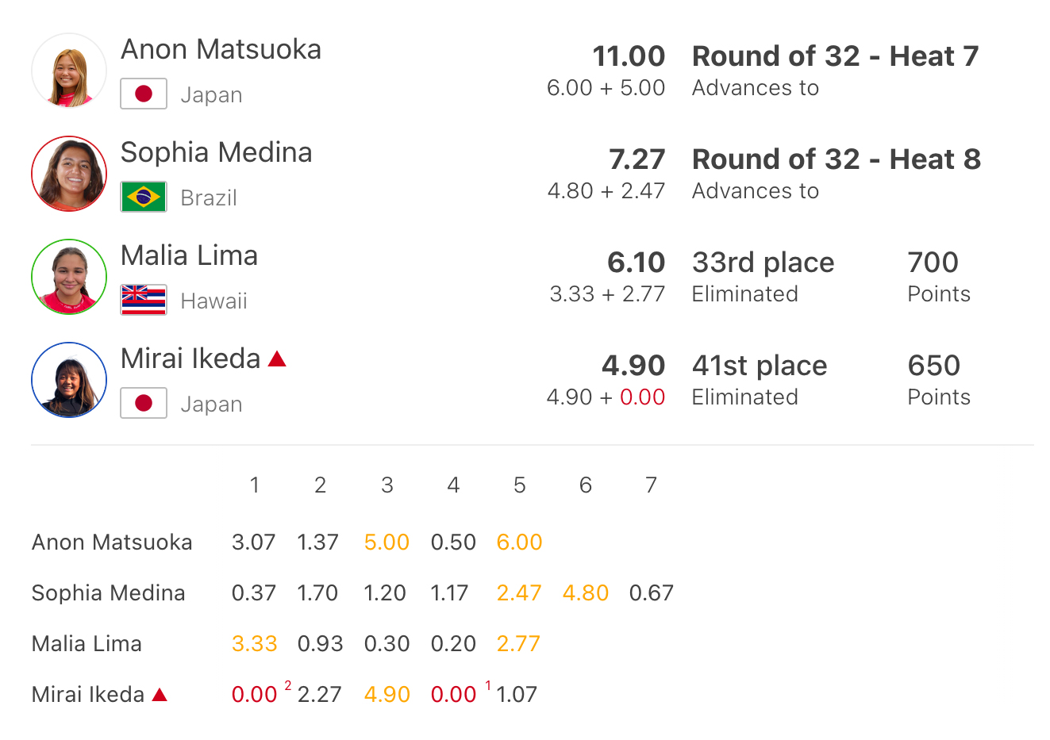Click Anon Matsuoka's 6.00 wave score
This screenshot has width=1050, height=740.
[x=519, y=543]
